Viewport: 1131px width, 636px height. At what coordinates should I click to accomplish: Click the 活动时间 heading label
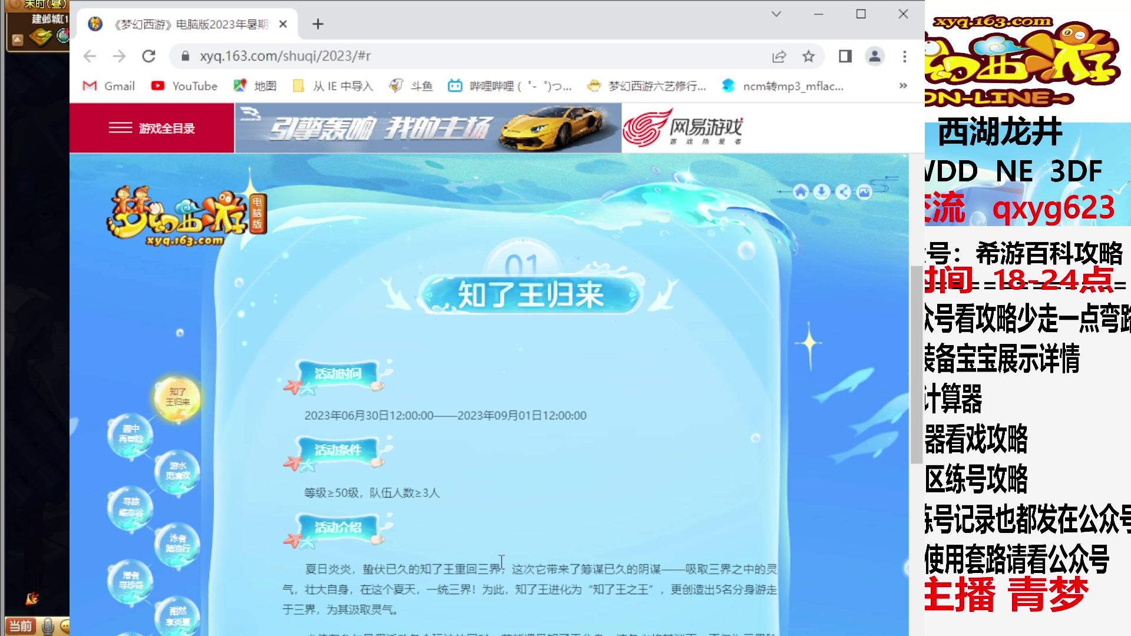pyautogui.click(x=338, y=374)
